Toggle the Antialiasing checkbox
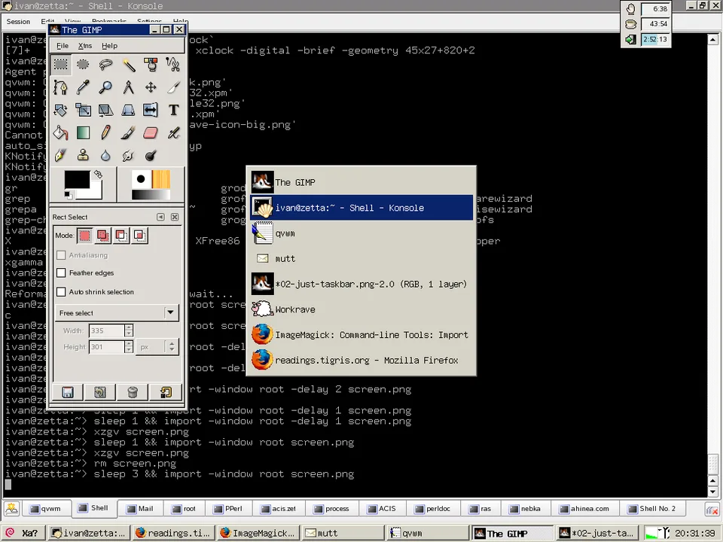Screen dimensions: 723x542 click(61, 255)
